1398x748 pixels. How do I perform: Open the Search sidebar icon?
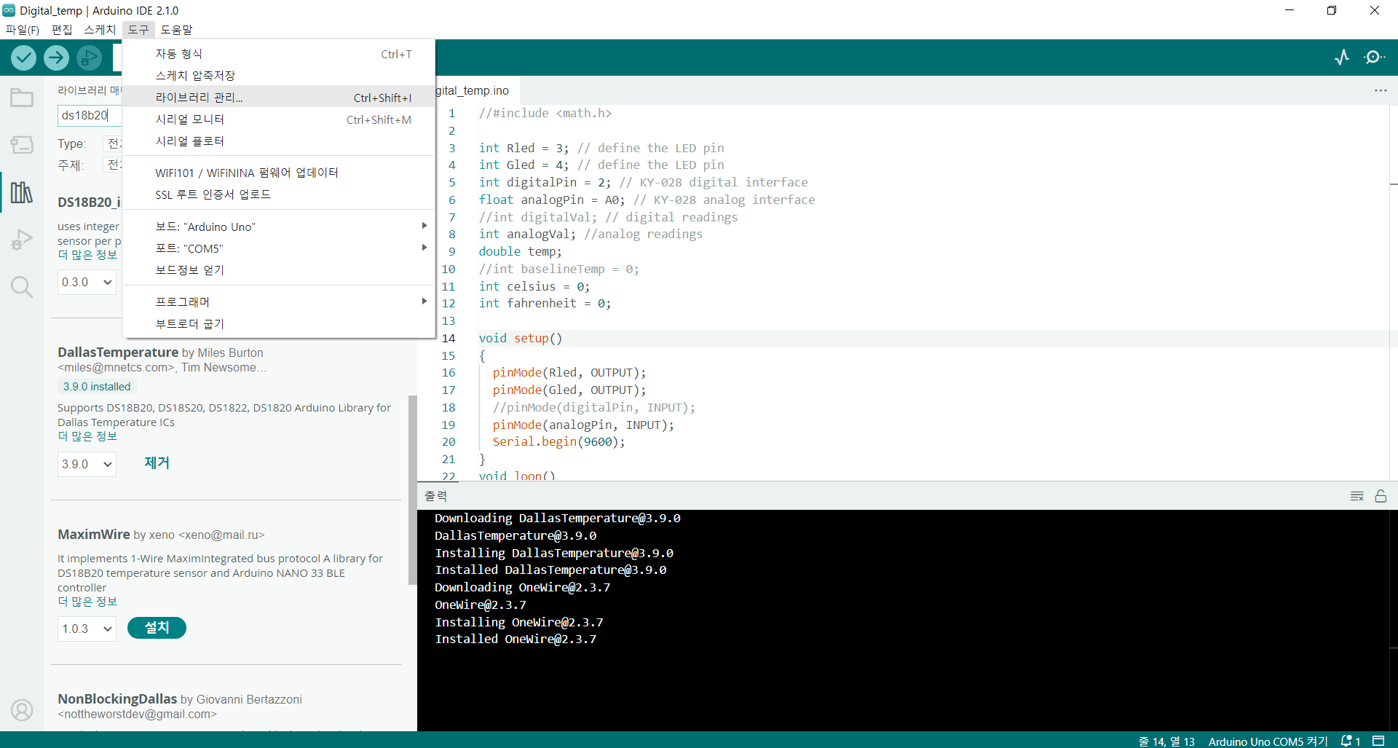coord(22,287)
